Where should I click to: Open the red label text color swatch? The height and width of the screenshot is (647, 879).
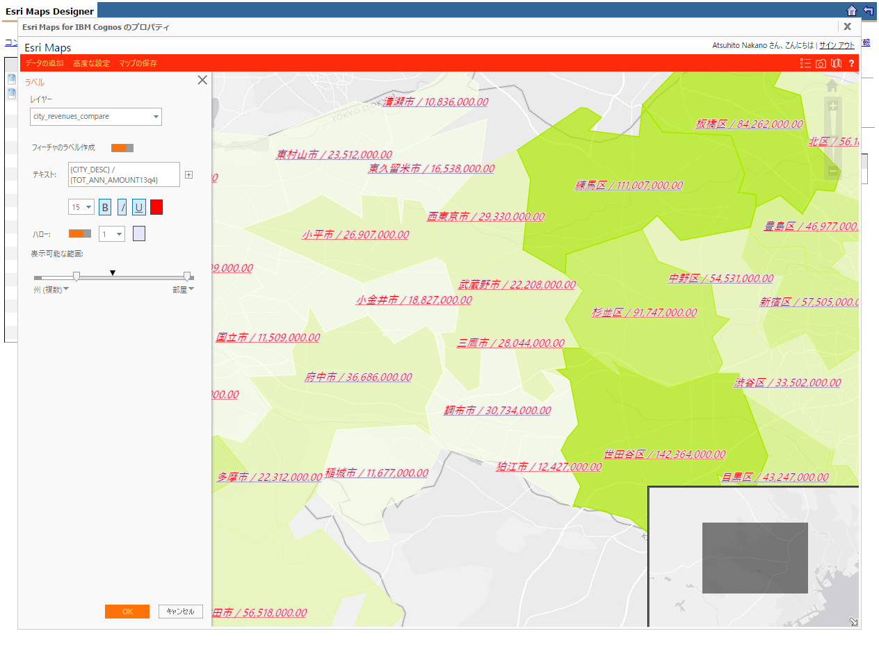point(156,207)
